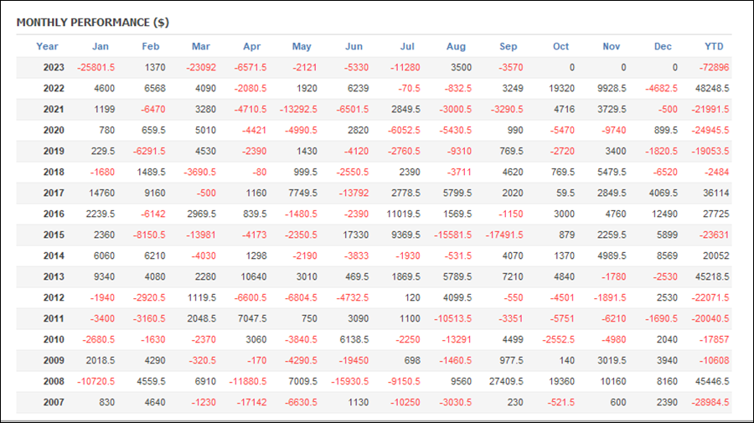Click the -25801.5 value for Jan 2023
Image resolution: width=754 pixels, height=423 pixels.
tap(96, 68)
